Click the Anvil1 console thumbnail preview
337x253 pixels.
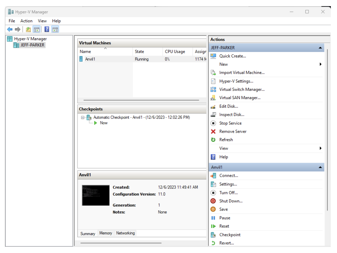coord(96,195)
